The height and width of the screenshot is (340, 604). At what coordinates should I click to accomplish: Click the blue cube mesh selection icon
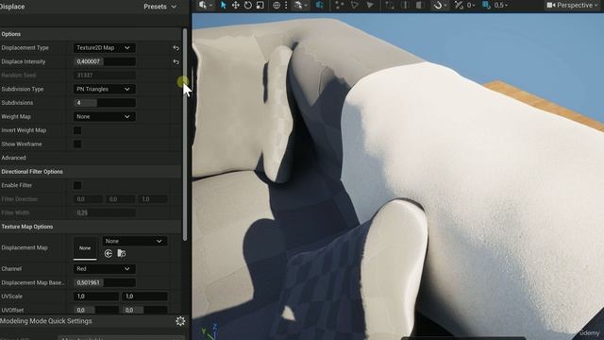pyautogui.click(x=319, y=6)
